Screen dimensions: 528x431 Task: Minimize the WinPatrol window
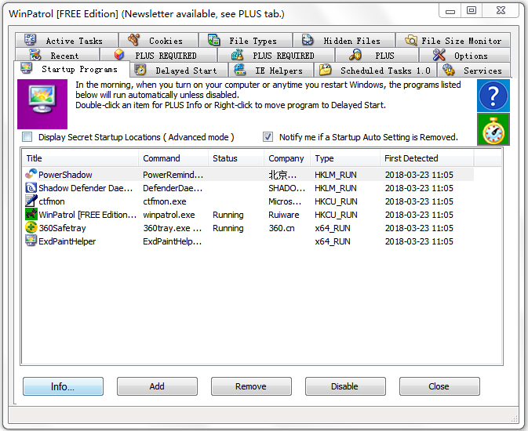(450, 11)
